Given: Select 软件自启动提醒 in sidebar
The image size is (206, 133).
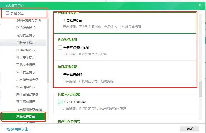Looking at the screenshot, I should (x=27, y=94).
